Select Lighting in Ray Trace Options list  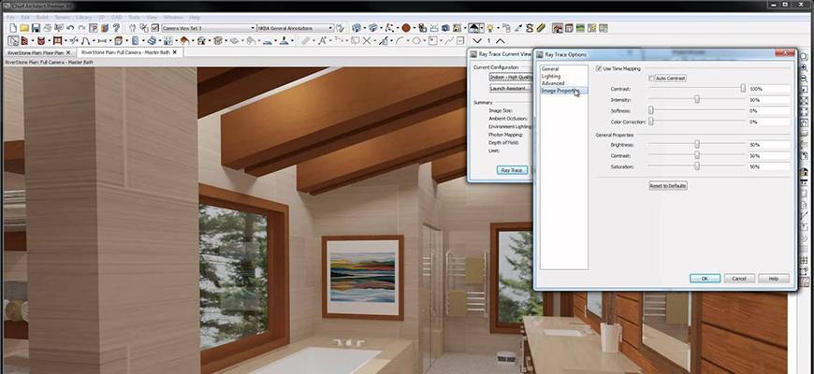[x=551, y=76]
